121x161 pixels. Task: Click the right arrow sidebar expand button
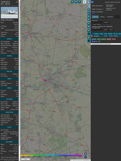tap(89, 2)
